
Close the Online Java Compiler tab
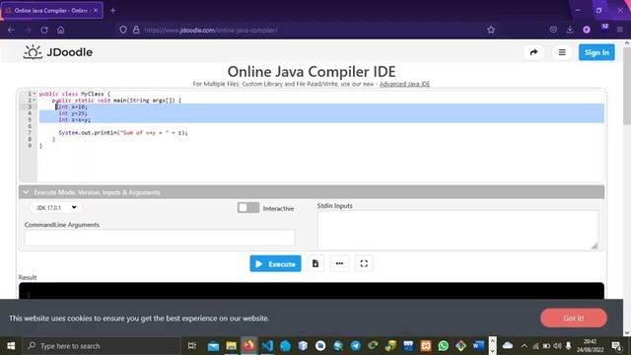click(x=96, y=11)
